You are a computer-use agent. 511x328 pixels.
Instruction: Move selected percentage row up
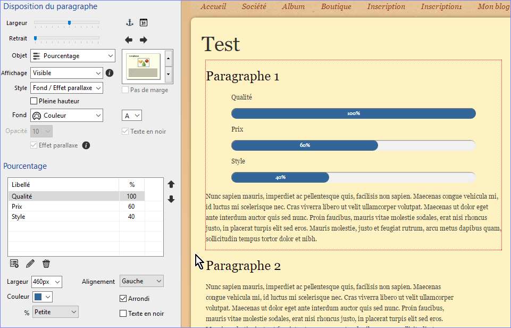pyautogui.click(x=171, y=184)
